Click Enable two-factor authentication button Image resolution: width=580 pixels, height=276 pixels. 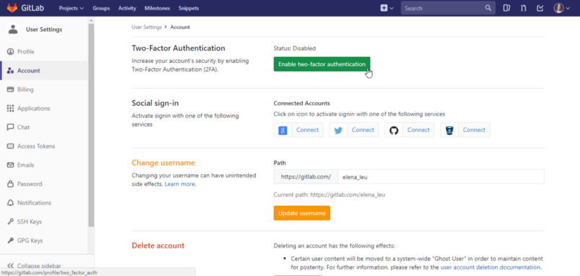[x=321, y=64]
